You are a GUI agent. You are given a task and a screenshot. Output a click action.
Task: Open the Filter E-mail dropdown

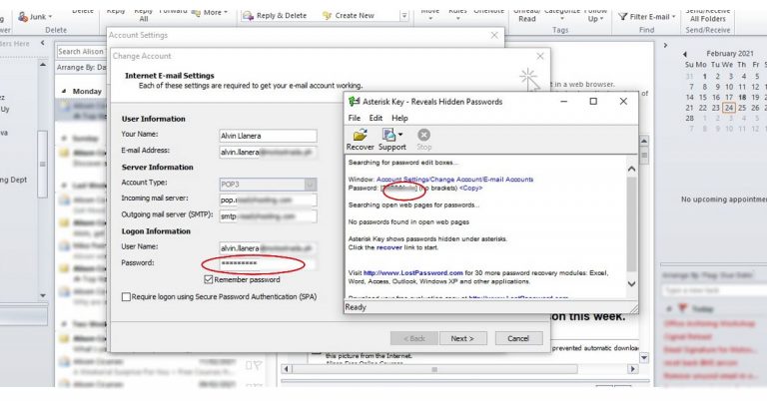coord(647,17)
